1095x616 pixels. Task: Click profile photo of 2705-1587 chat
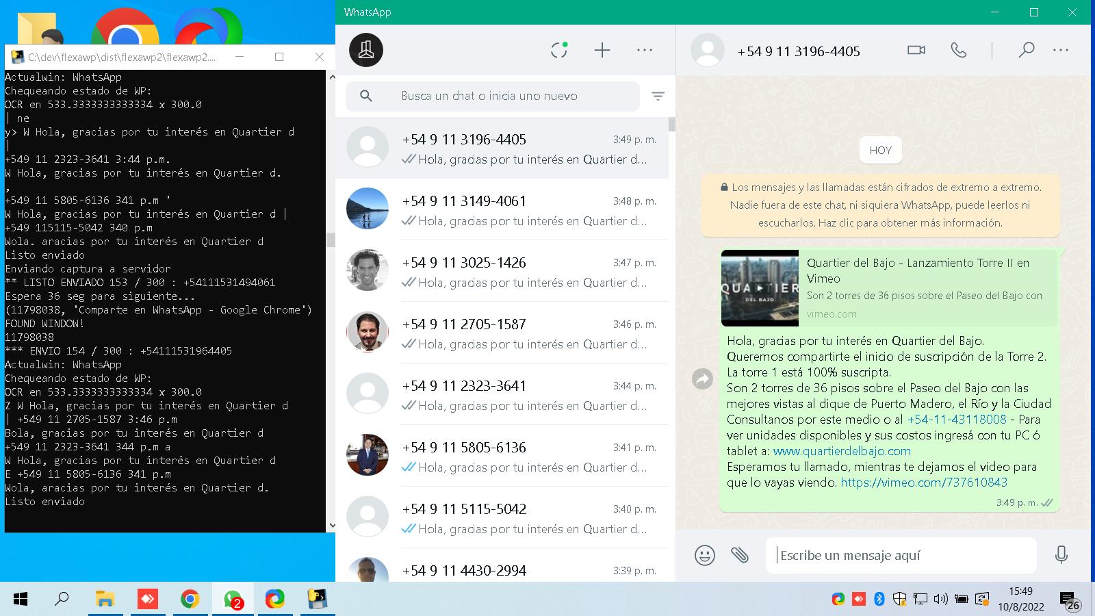pos(368,332)
